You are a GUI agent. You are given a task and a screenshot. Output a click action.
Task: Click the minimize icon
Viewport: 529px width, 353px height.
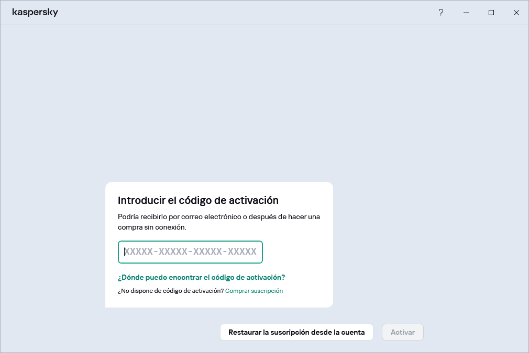[x=466, y=13]
